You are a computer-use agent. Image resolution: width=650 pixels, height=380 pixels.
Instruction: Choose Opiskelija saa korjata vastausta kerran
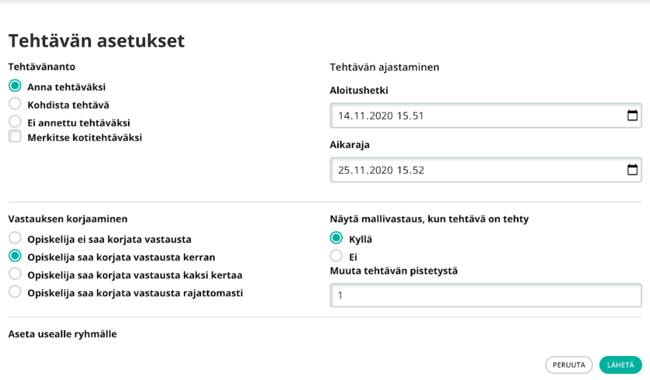(x=16, y=256)
